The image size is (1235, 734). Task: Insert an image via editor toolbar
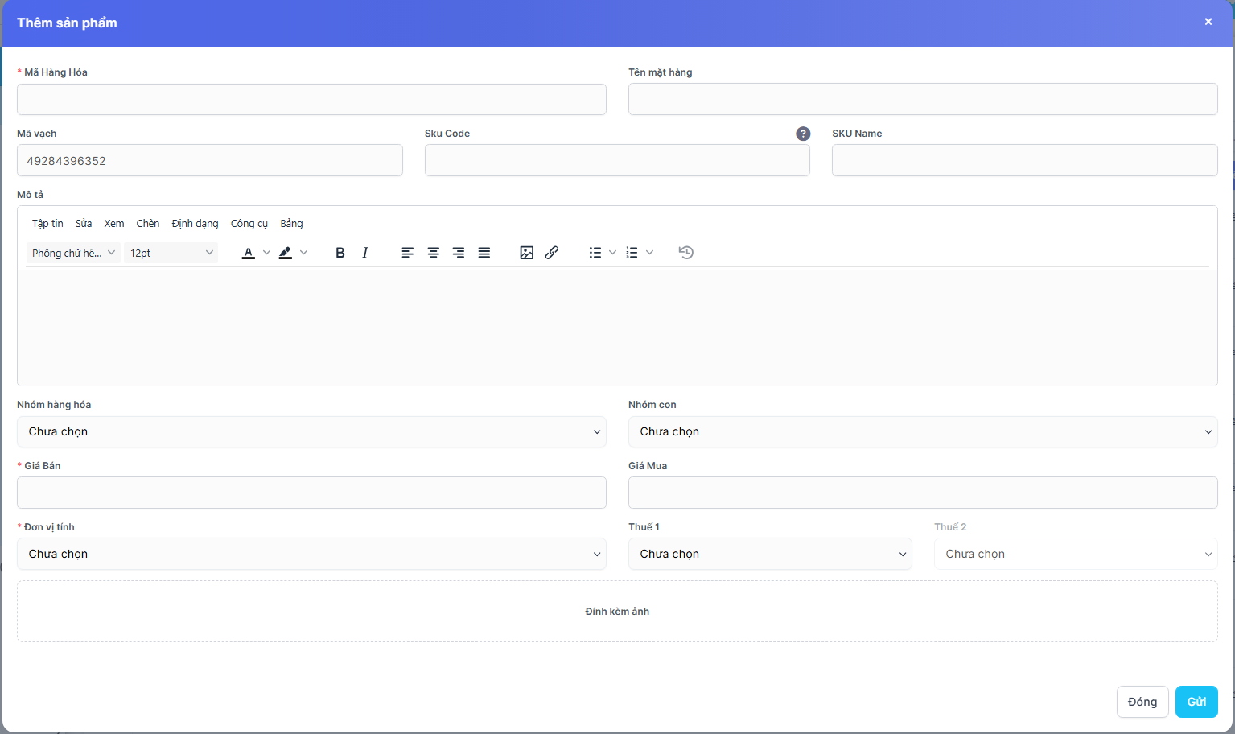[x=527, y=253]
